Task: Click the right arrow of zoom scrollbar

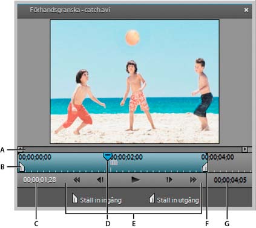Action: 245,149
